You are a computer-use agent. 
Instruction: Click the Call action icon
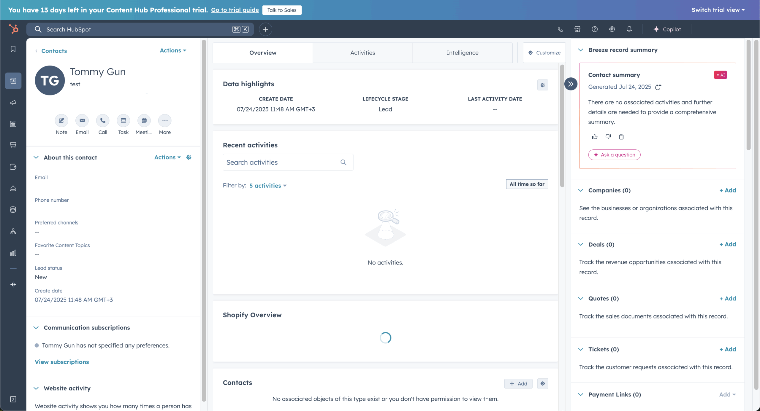(103, 120)
